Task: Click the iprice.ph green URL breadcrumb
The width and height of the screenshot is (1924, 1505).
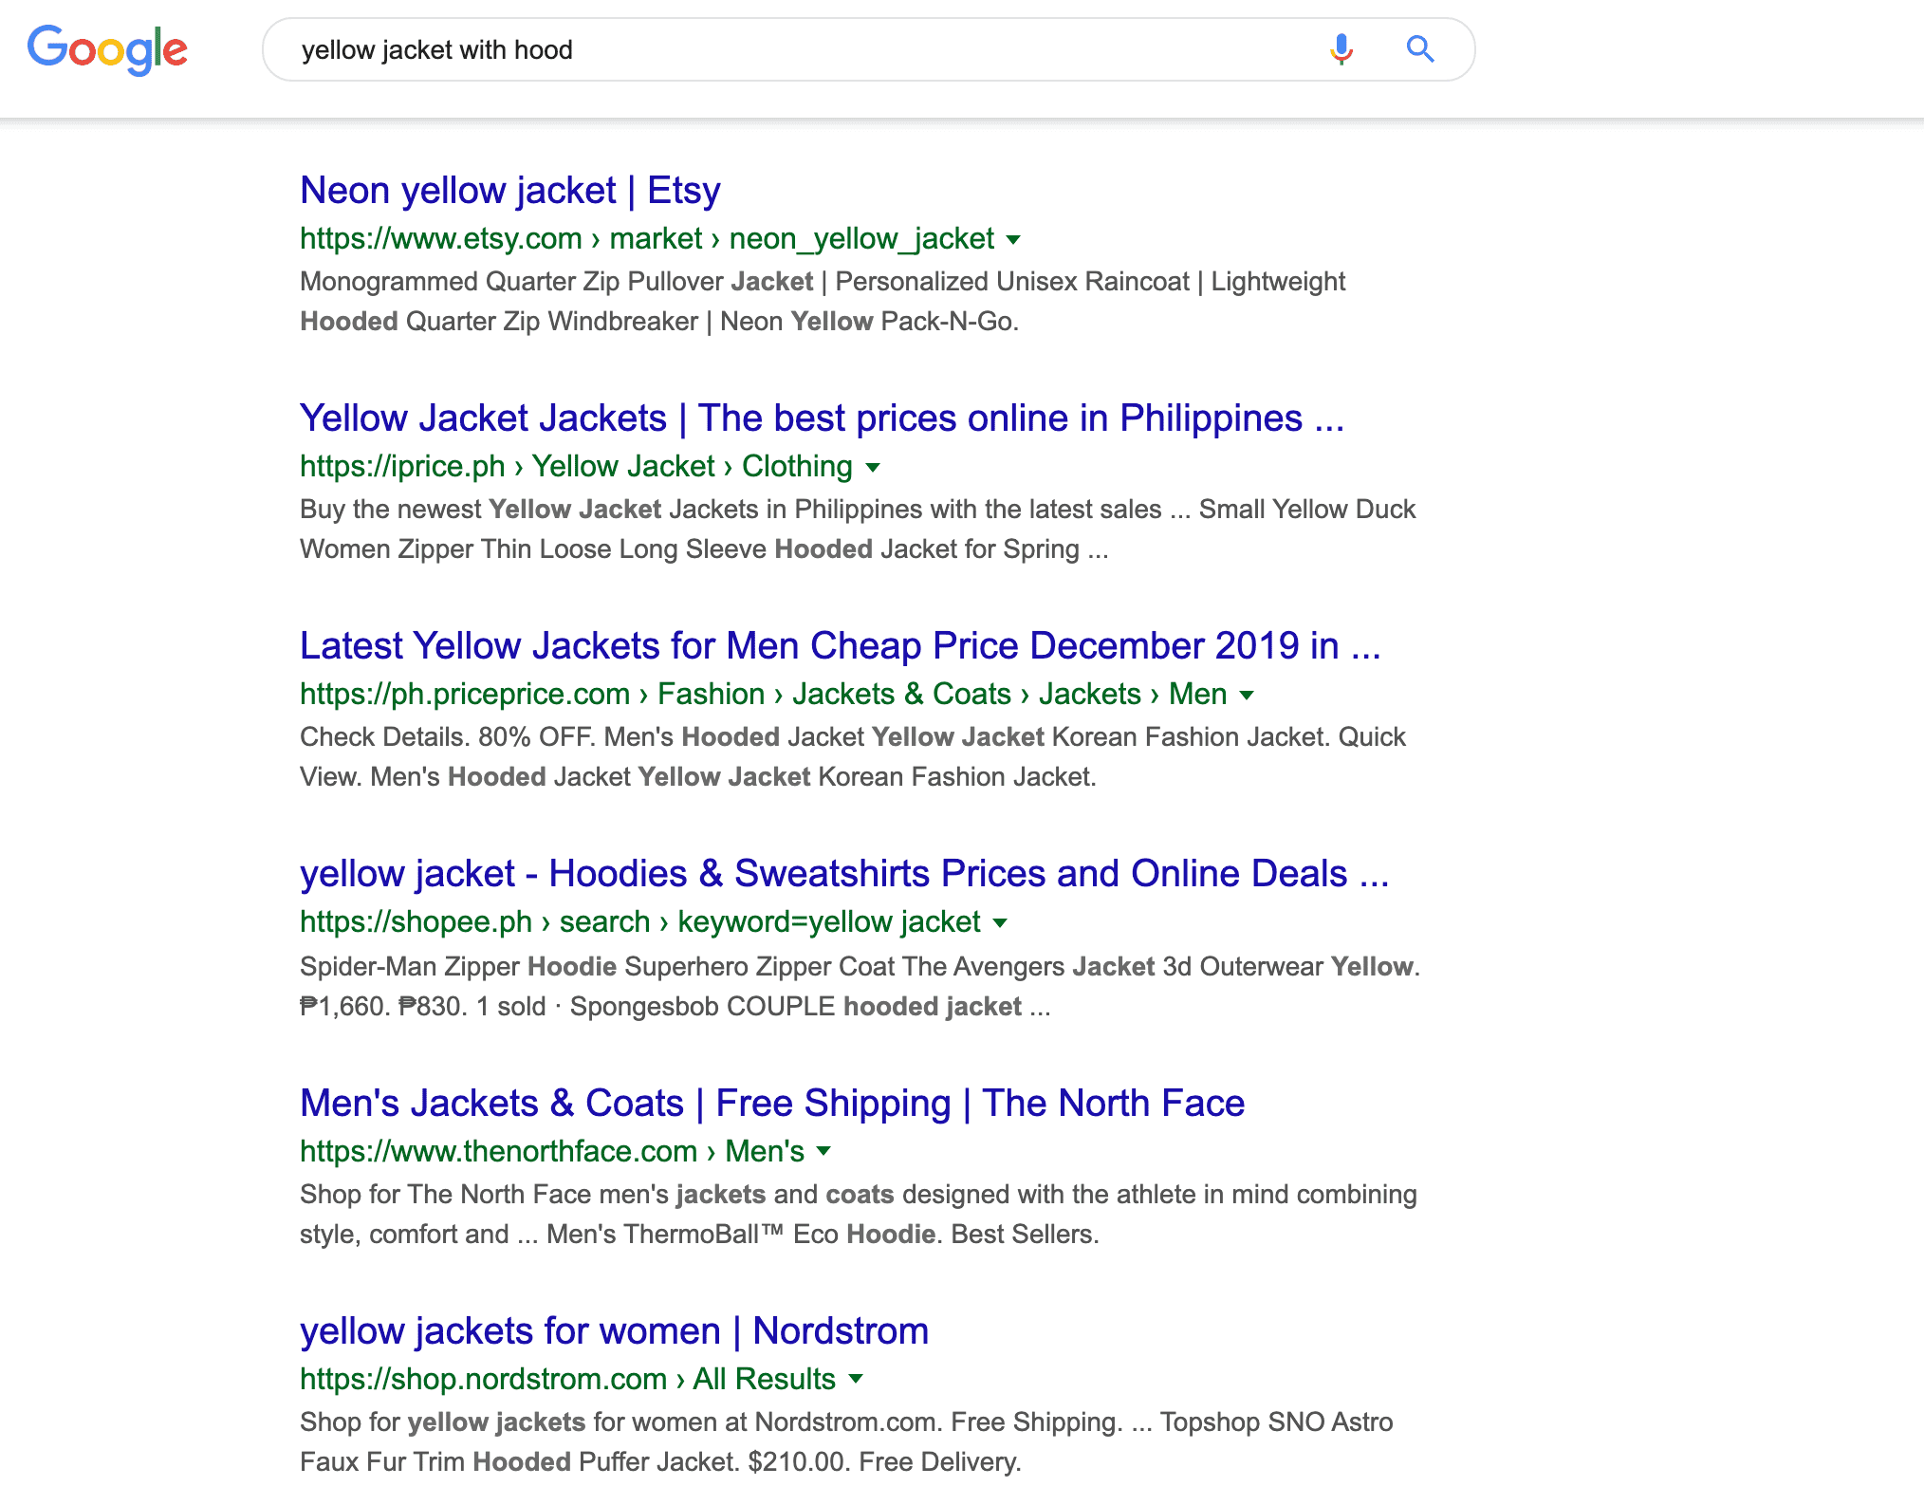Action: 576,467
